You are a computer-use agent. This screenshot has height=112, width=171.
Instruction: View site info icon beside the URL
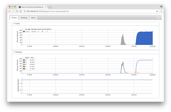click(25, 11)
